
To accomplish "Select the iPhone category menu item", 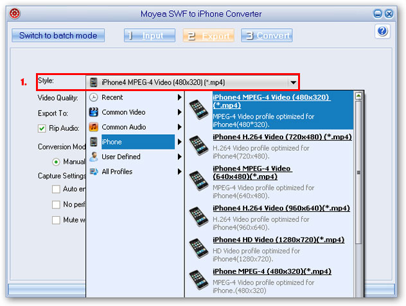I will 135,142.
